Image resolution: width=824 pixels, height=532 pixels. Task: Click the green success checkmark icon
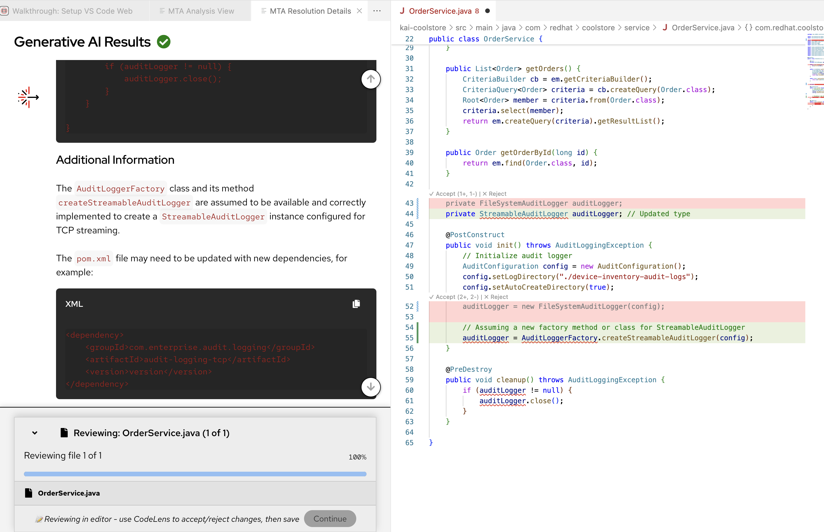coord(164,42)
